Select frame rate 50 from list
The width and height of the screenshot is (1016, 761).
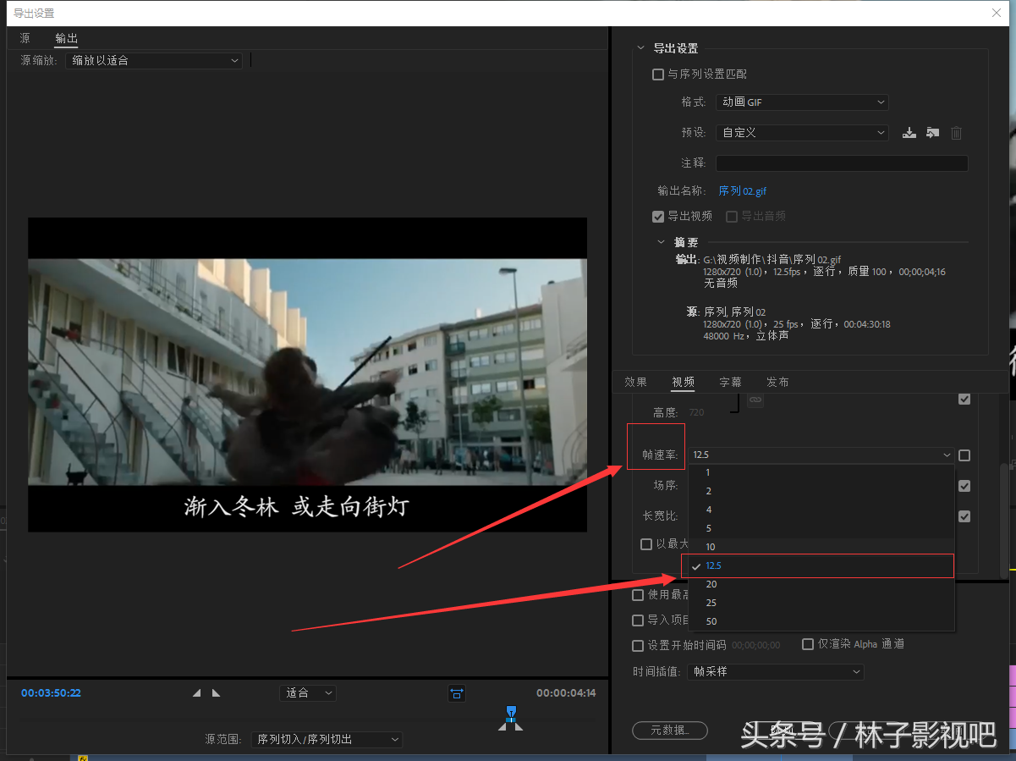[821, 621]
